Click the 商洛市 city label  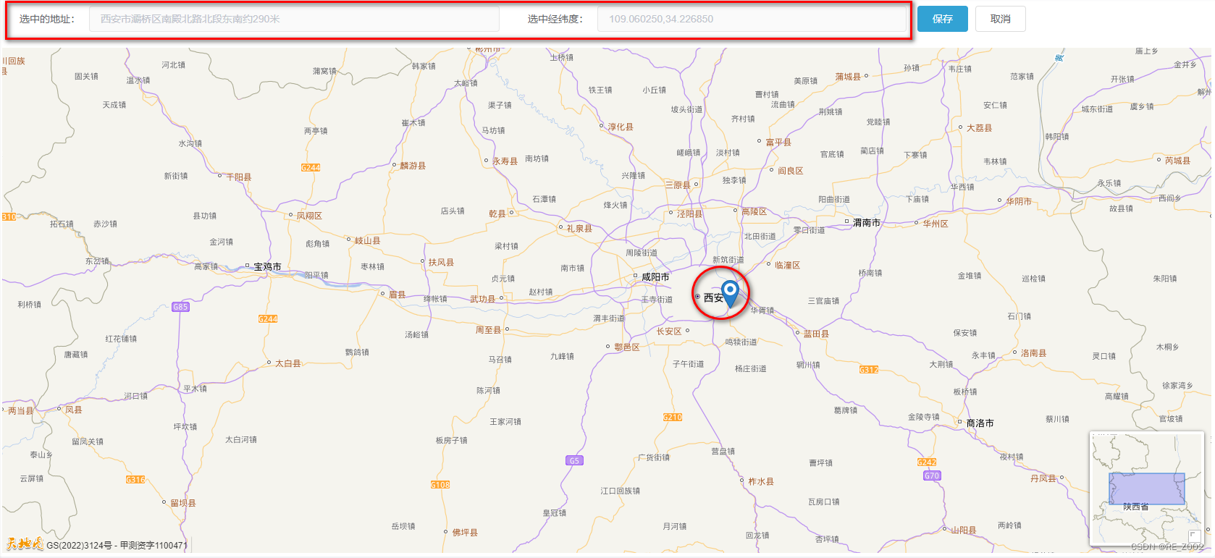tap(980, 423)
